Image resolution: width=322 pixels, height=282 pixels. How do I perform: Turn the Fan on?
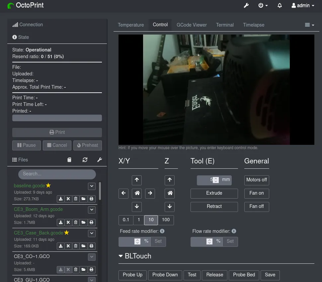point(257,193)
